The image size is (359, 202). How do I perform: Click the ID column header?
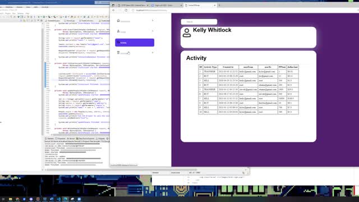(201, 67)
